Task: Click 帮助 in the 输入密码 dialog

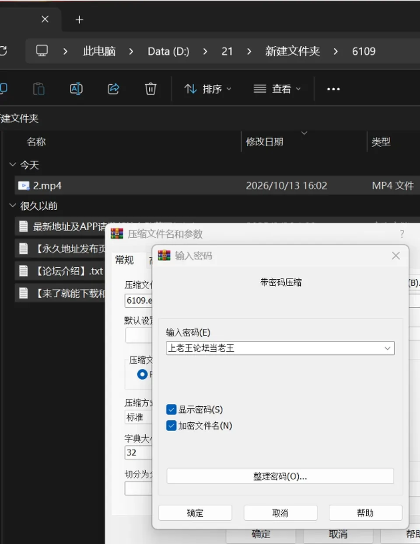Action: [x=365, y=513]
